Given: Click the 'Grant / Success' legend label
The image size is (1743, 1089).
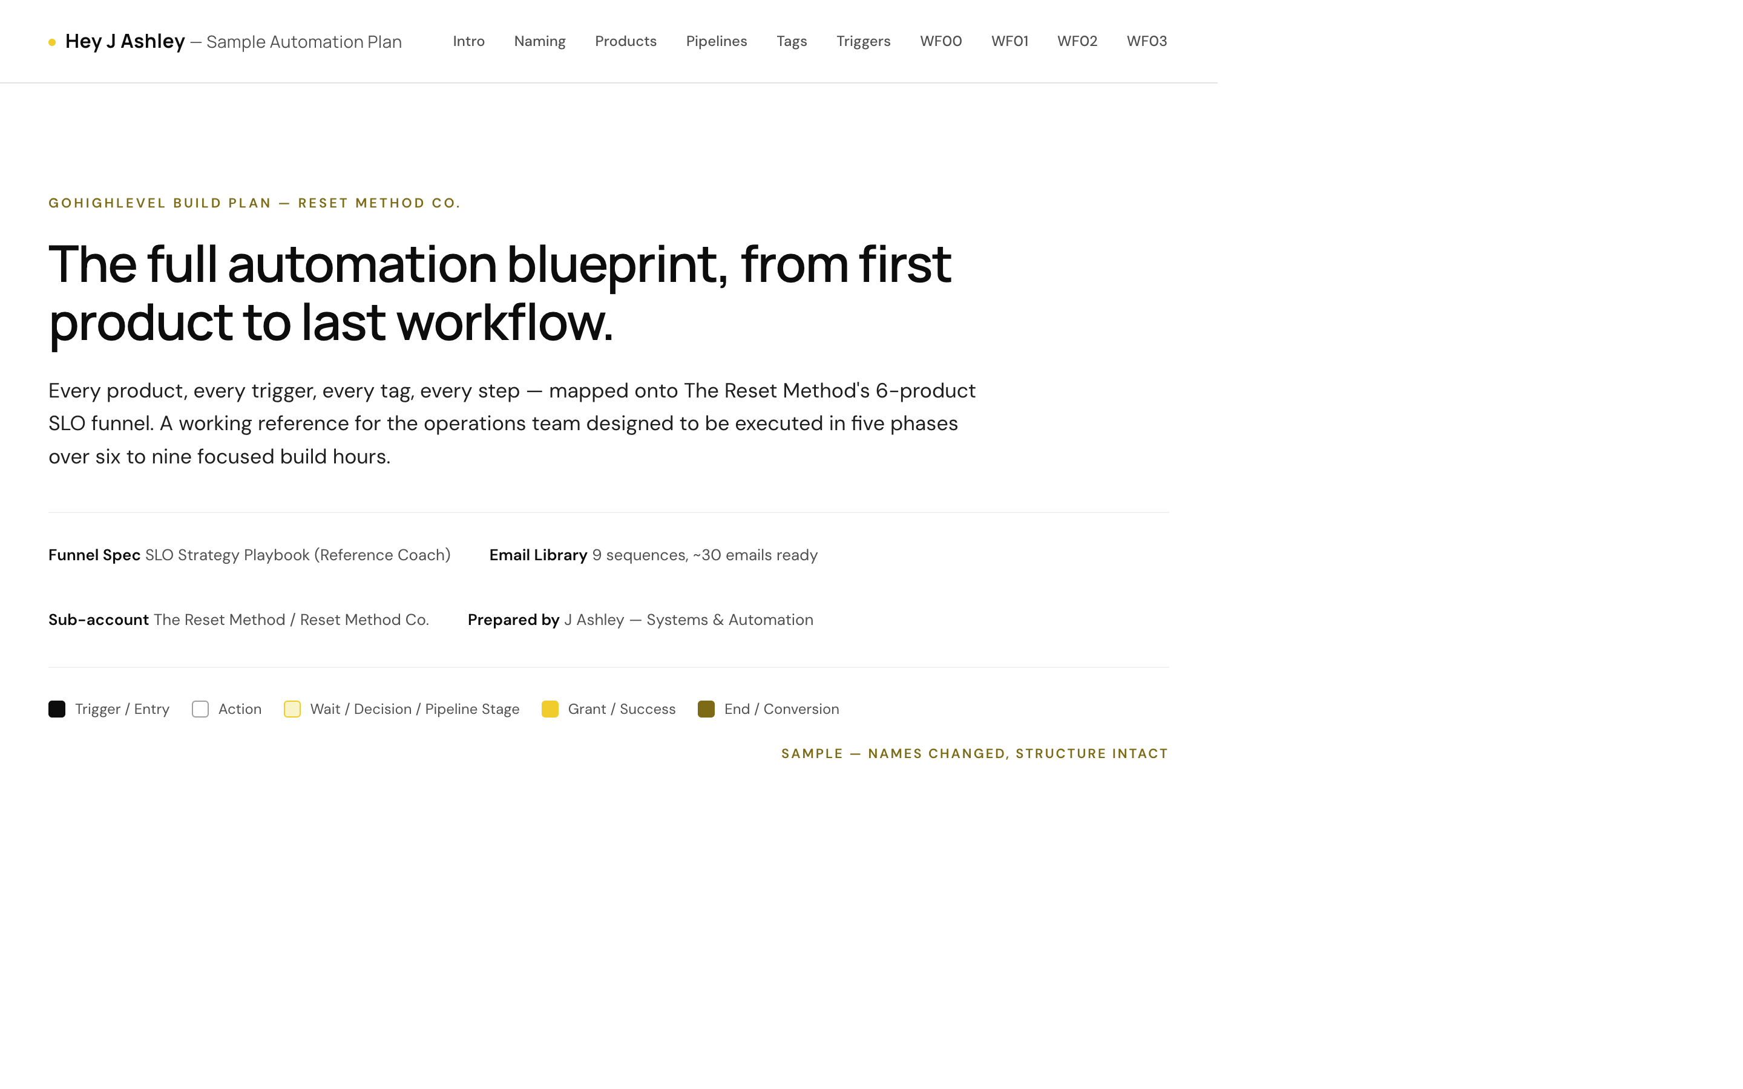Looking at the screenshot, I should tap(622, 708).
